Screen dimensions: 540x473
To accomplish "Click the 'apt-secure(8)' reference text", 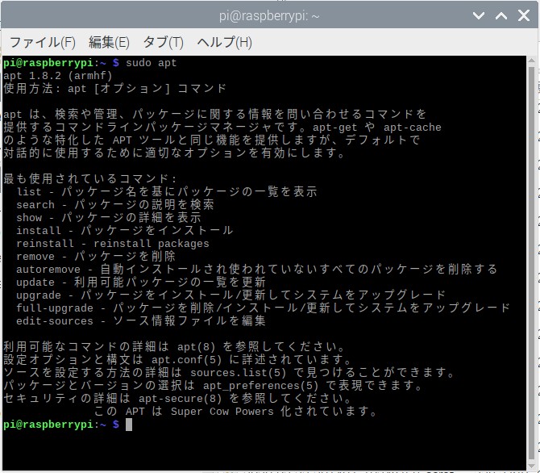I will coord(180,399).
